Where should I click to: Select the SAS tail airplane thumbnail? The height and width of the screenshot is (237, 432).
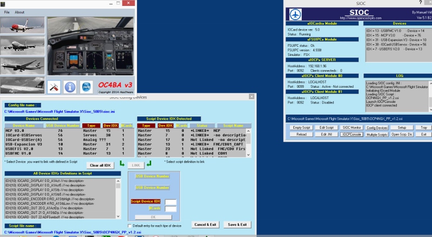tap(22, 85)
